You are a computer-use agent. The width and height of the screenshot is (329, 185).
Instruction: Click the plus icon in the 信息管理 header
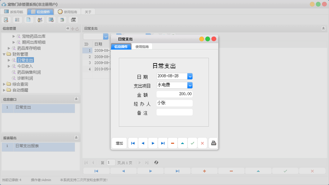click(73, 28)
